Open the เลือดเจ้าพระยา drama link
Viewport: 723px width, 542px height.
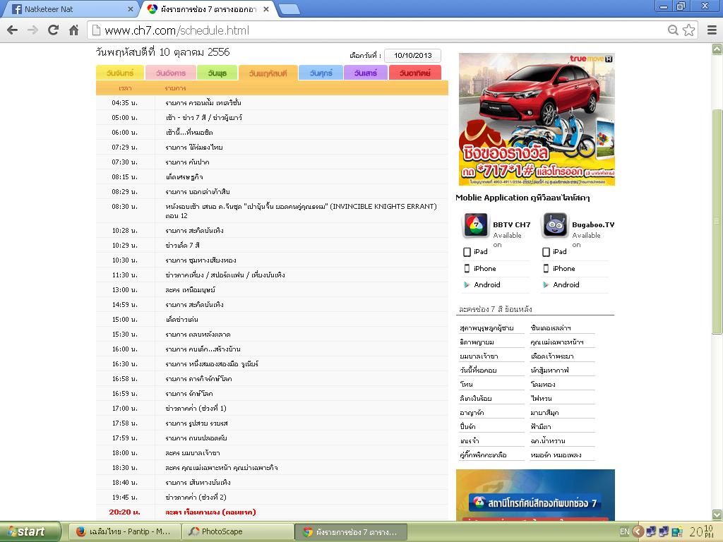[x=552, y=356]
